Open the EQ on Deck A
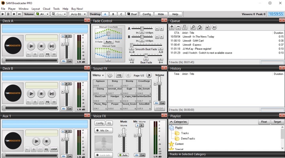285x158 pixels. point(47,54)
